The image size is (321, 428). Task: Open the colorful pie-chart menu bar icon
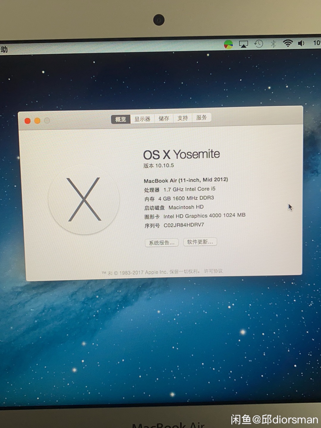(x=228, y=45)
